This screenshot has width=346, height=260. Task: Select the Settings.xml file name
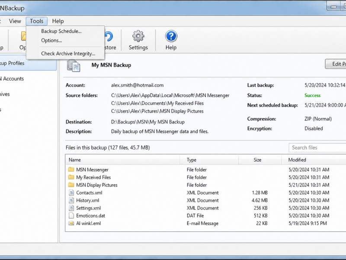pos(89,208)
